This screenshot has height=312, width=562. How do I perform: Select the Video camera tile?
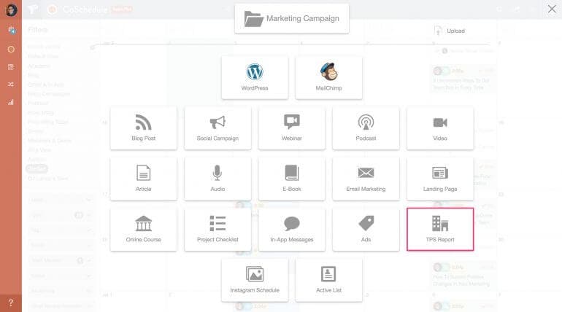[440, 128]
